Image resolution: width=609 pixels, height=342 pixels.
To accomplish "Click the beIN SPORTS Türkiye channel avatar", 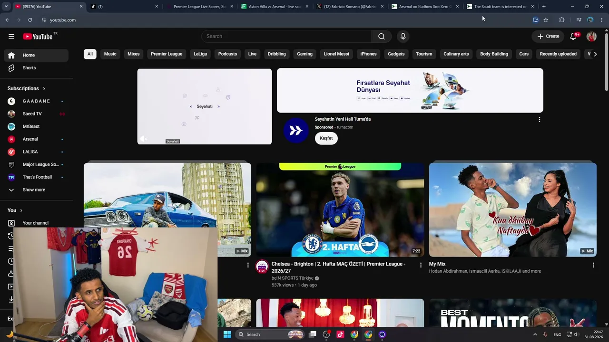I will click(x=262, y=267).
